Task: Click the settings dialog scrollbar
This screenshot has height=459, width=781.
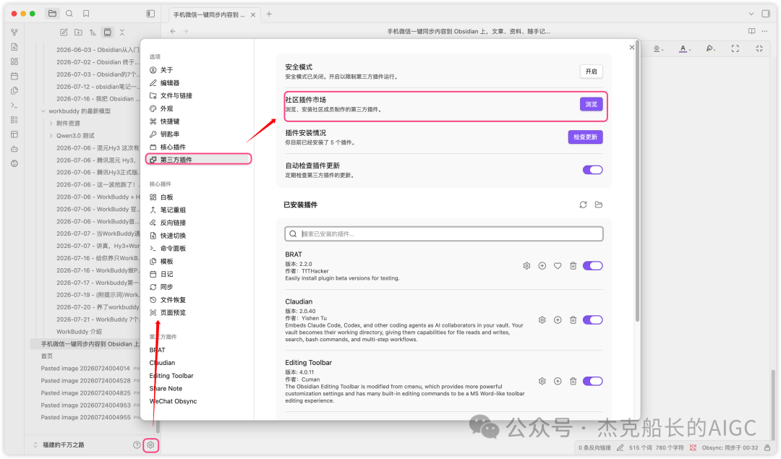Action: [x=636, y=181]
